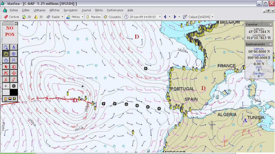Select the yellow hand pan tool
Viewport: 275px width, 154px height.
[x=6, y=53]
